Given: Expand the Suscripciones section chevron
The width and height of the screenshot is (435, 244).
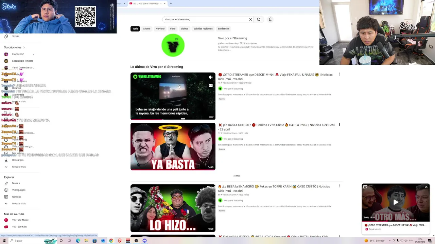Looking at the screenshot, I should pos(24,47).
